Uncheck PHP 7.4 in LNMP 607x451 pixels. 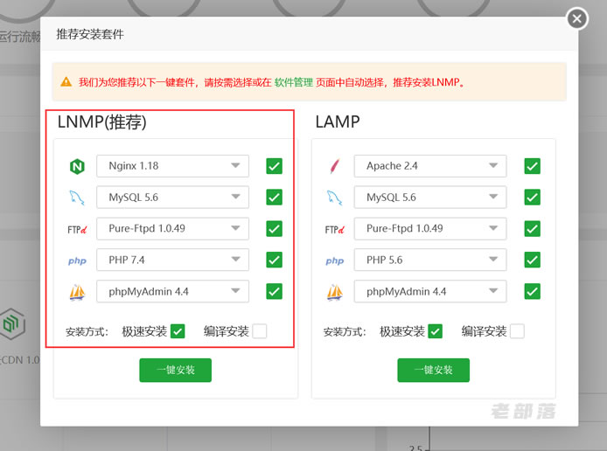click(274, 260)
